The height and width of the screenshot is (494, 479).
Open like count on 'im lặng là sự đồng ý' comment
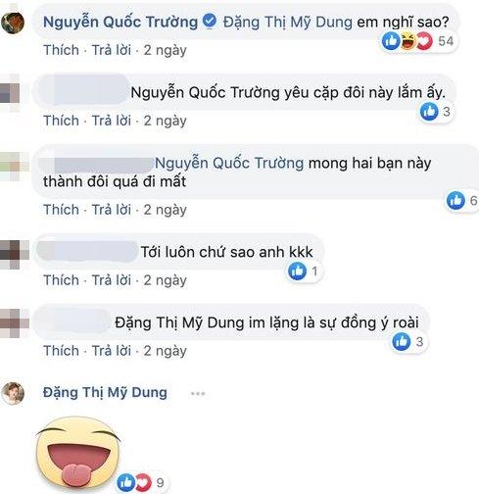click(410, 341)
